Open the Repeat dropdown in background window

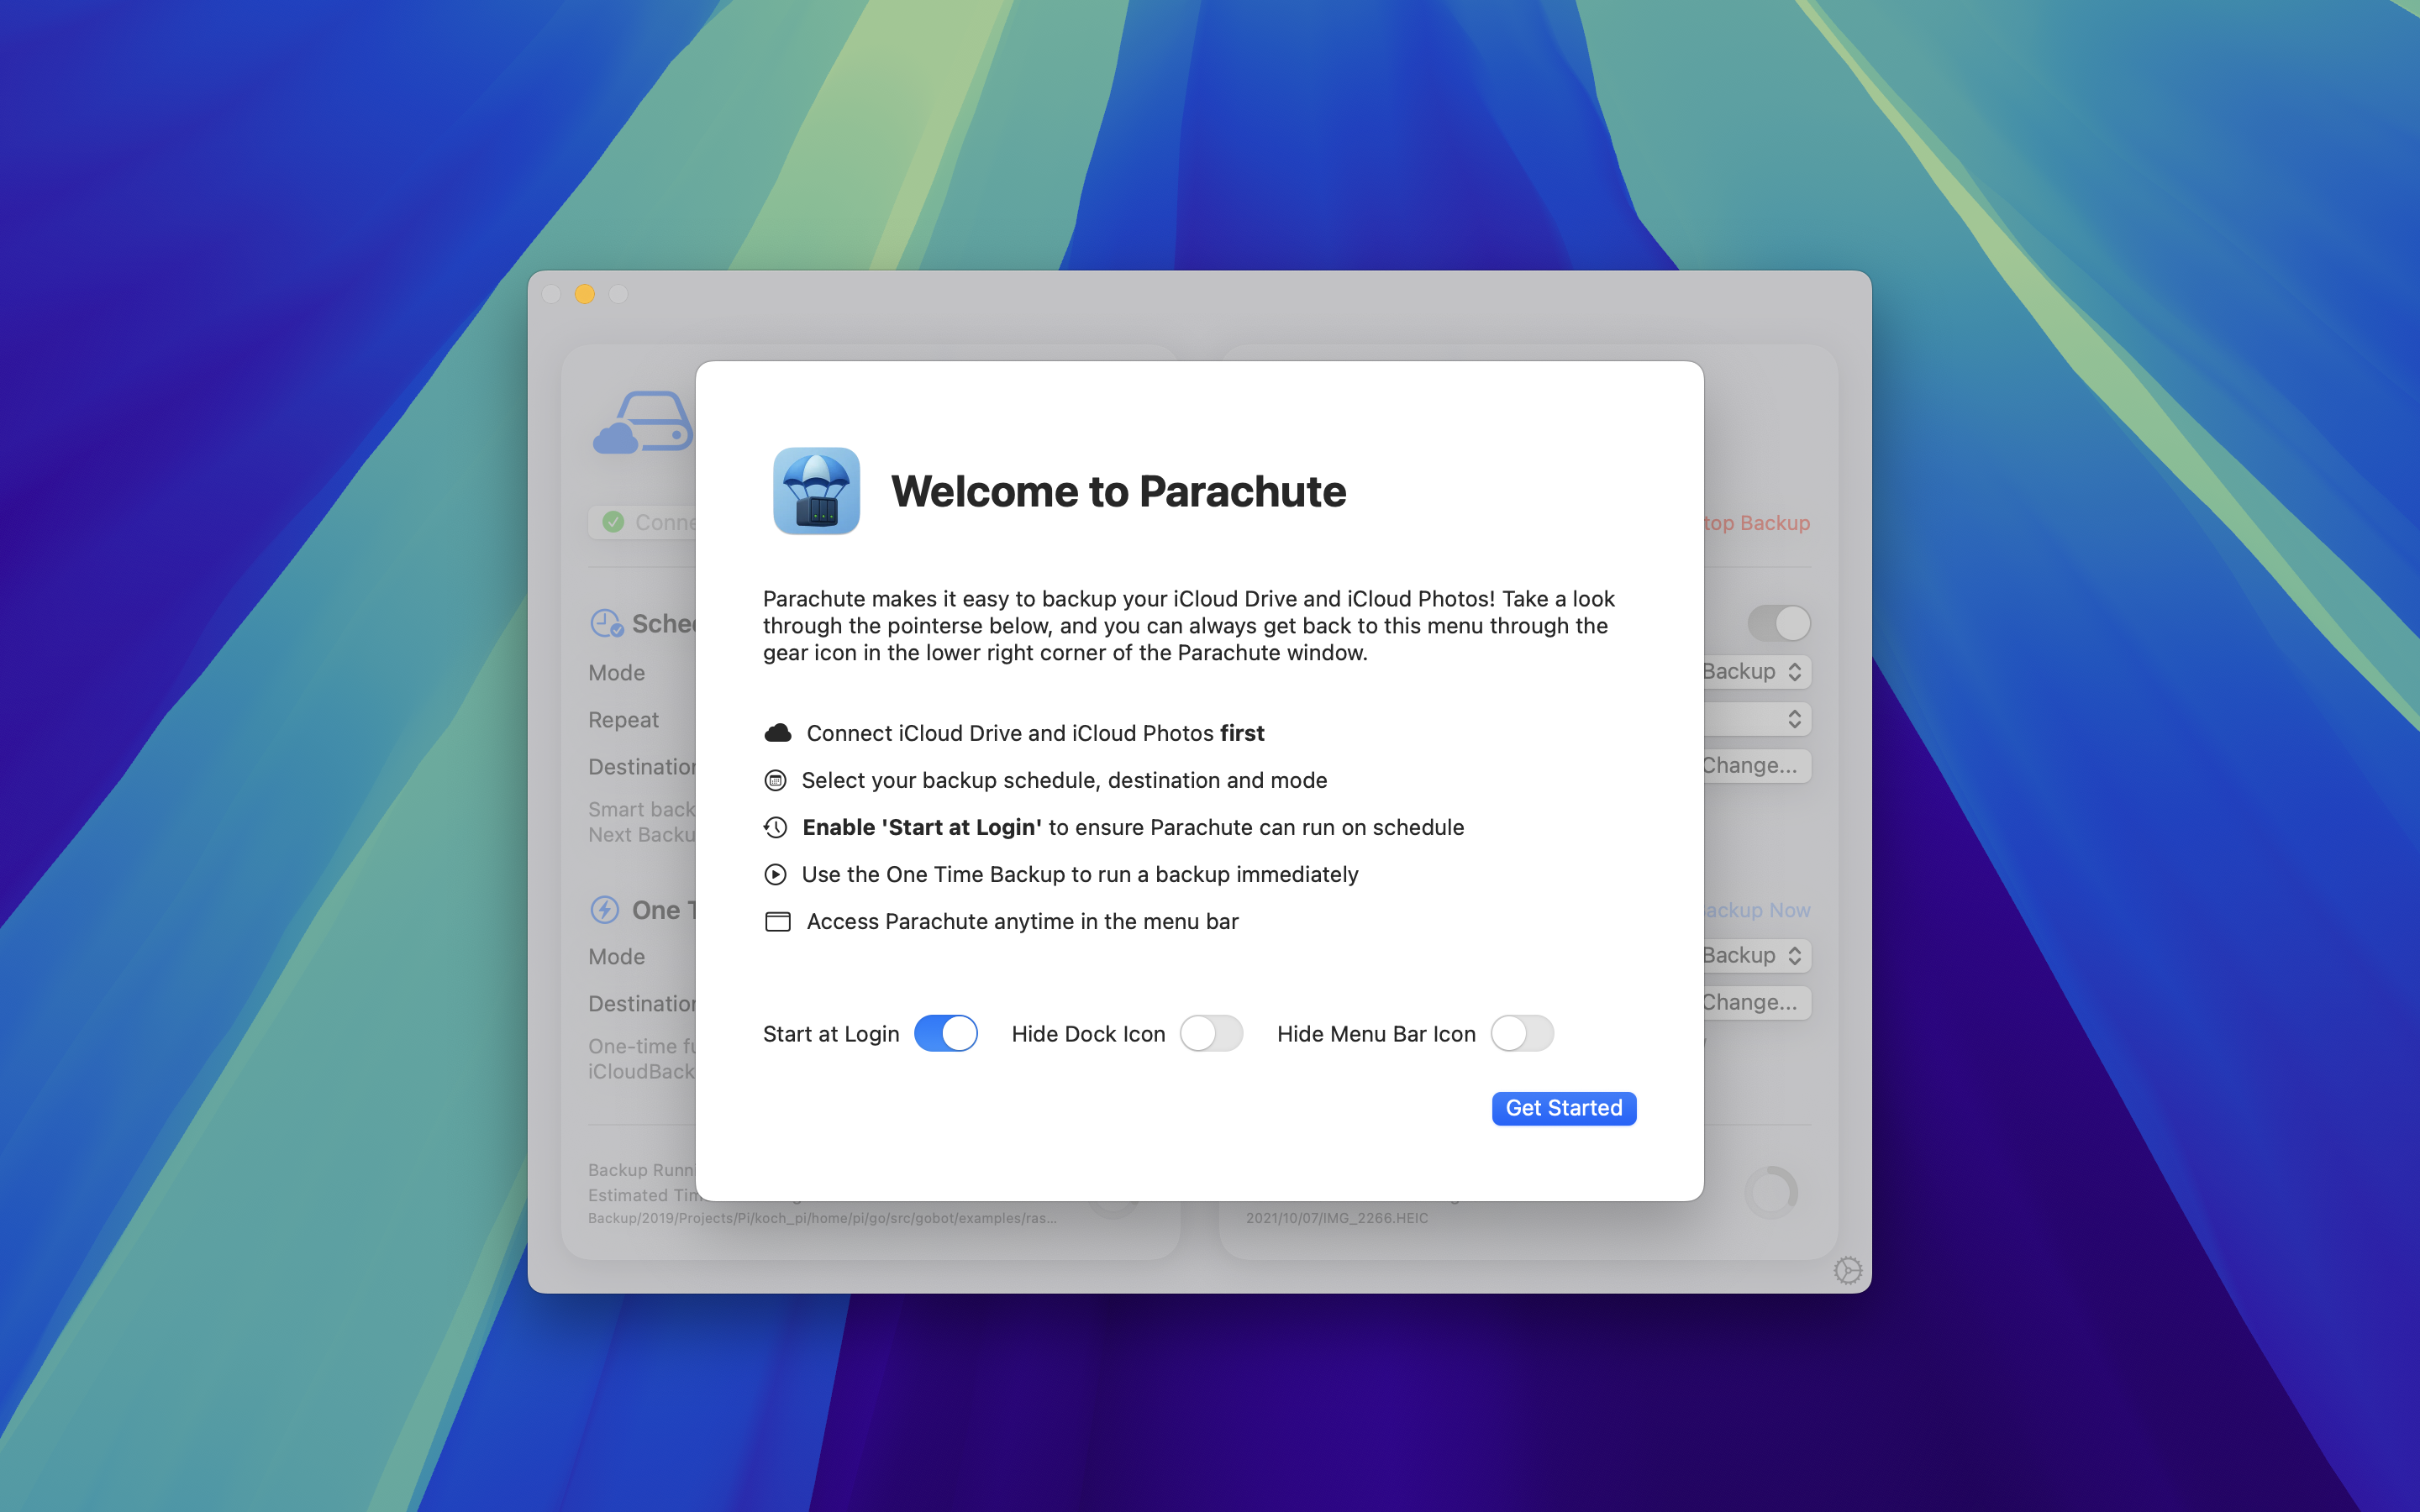pyautogui.click(x=1757, y=719)
